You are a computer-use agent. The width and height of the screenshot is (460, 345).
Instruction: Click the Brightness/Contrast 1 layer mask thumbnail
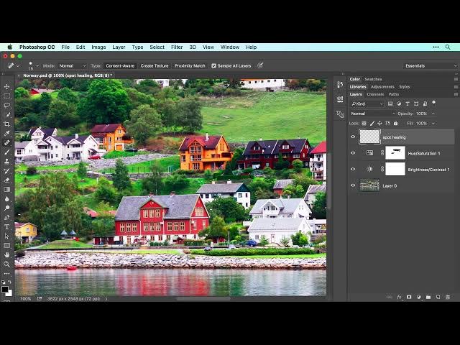[x=395, y=170]
